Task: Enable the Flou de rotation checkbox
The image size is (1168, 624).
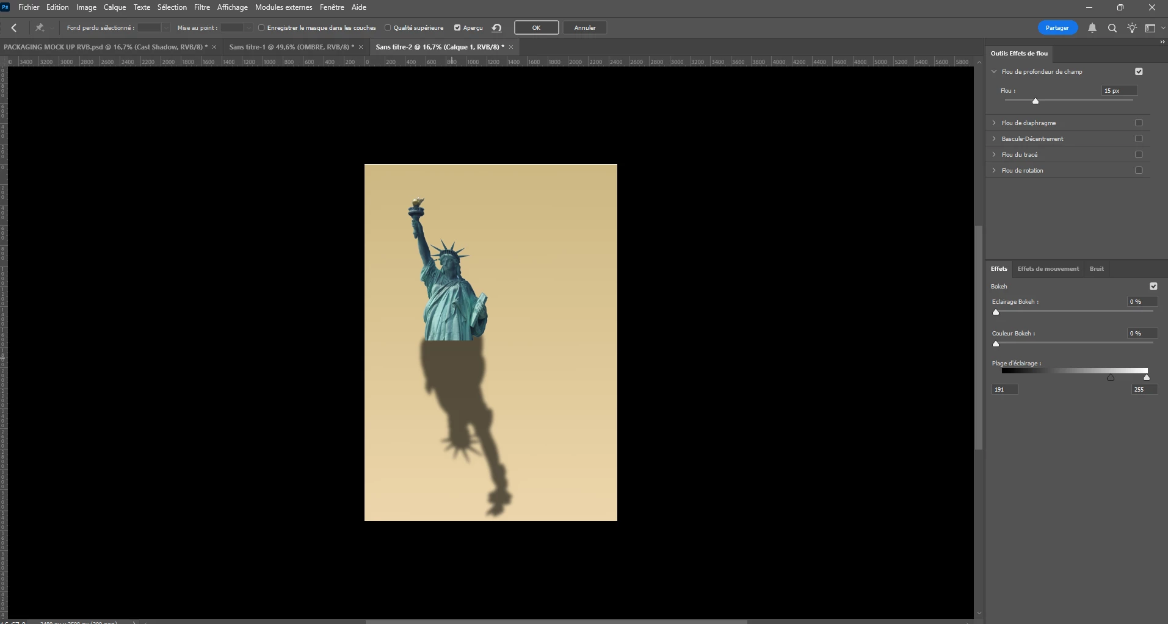Action: tap(1139, 170)
